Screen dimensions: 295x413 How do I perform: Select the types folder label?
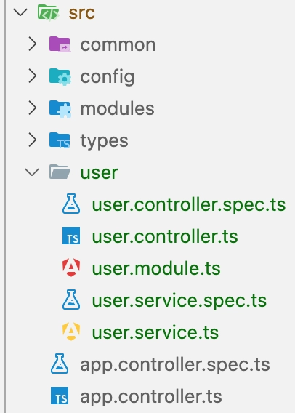[104, 141]
